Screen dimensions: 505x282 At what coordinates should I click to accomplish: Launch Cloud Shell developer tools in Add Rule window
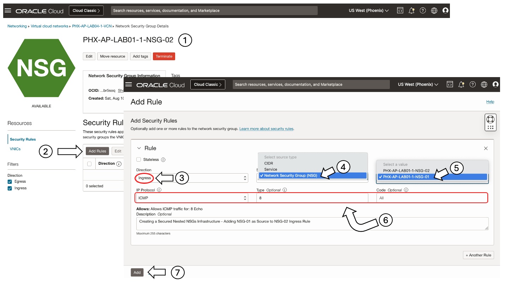(450, 84)
